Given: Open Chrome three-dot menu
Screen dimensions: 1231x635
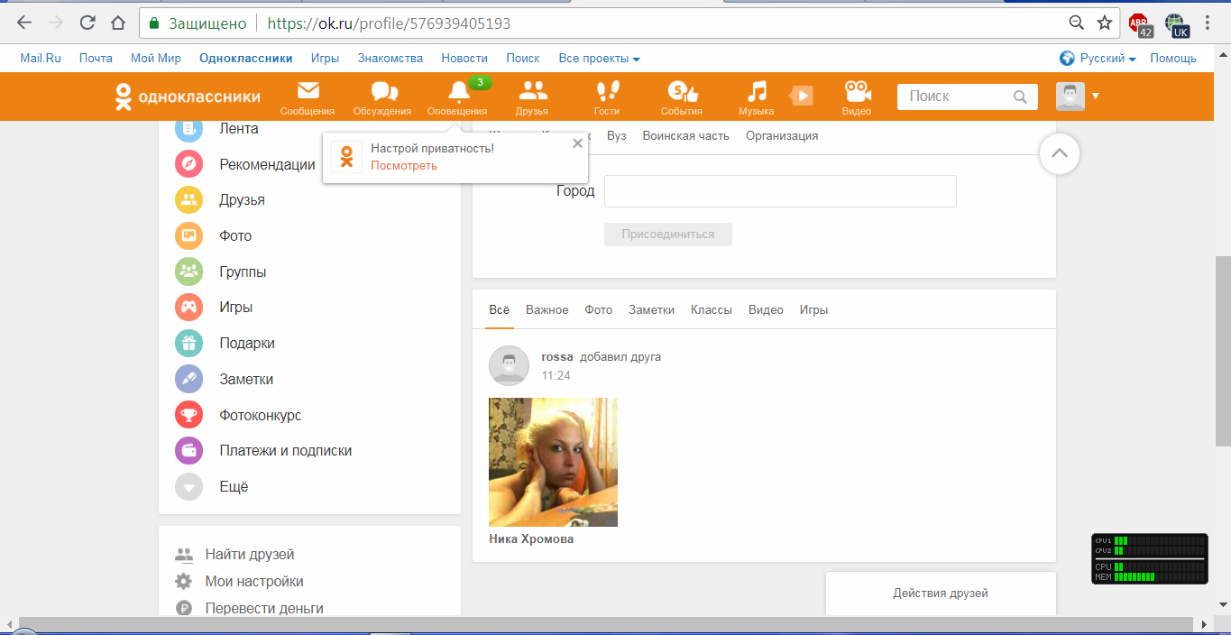Looking at the screenshot, I should pyautogui.click(x=1208, y=23).
